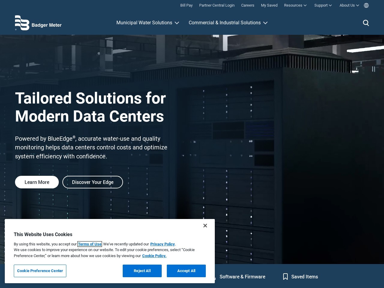This screenshot has height=288, width=384.
Task: Open Partner Central Login
Action: tap(217, 5)
